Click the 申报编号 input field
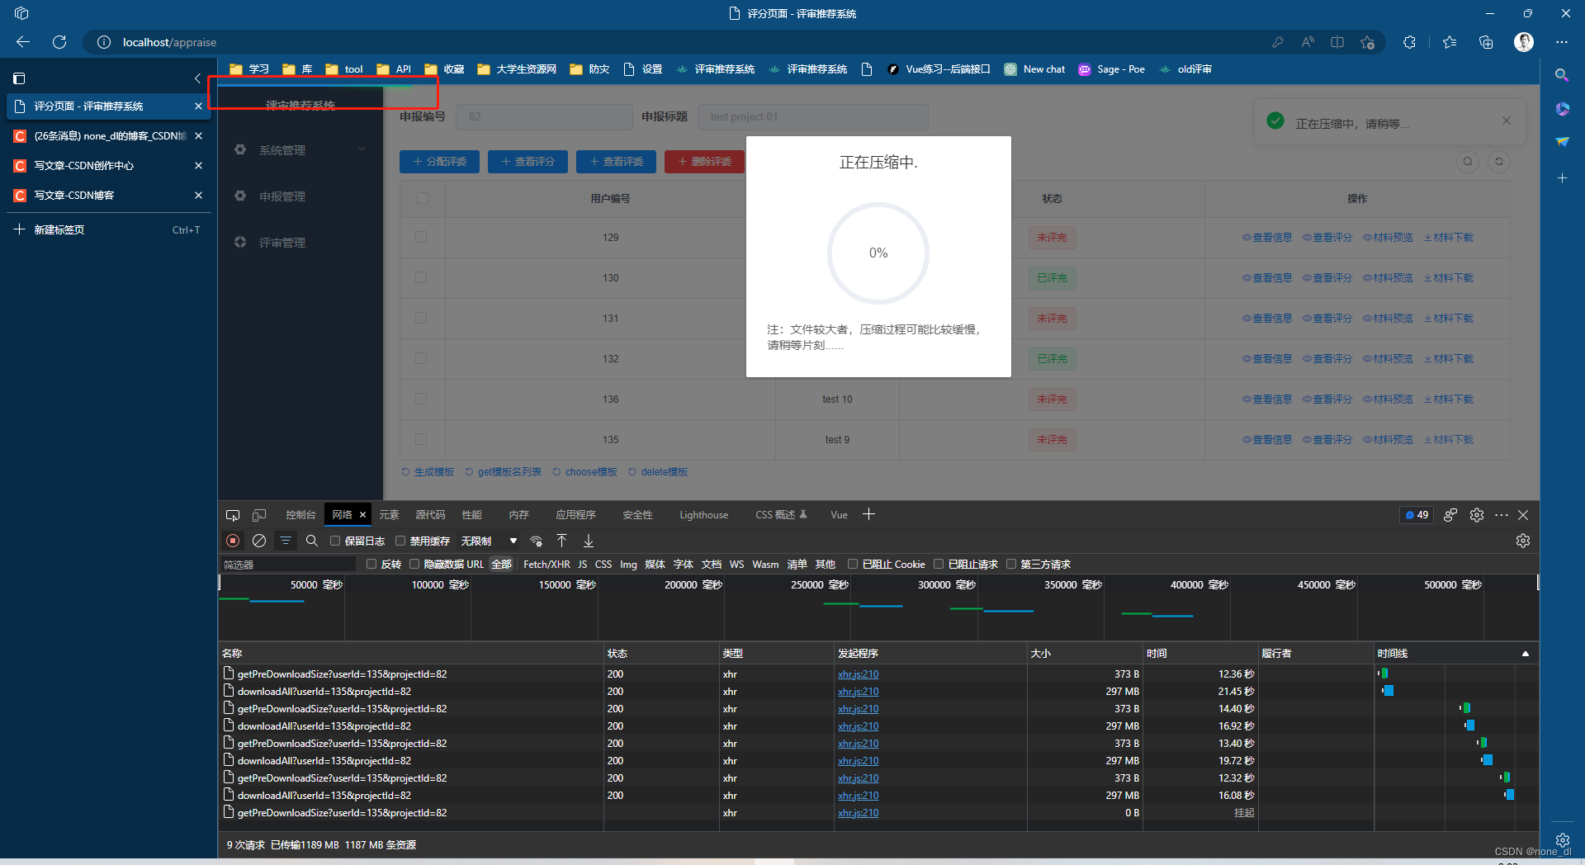The height and width of the screenshot is (865, 1585). (544, 116)
